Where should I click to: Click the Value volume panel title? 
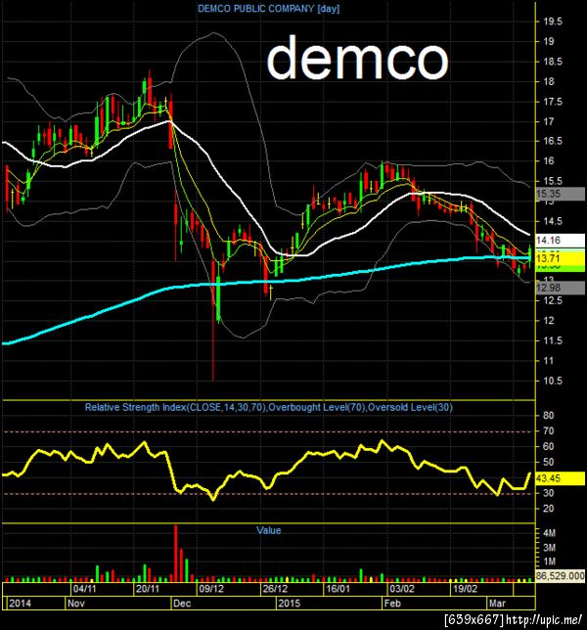pos(269,530)
